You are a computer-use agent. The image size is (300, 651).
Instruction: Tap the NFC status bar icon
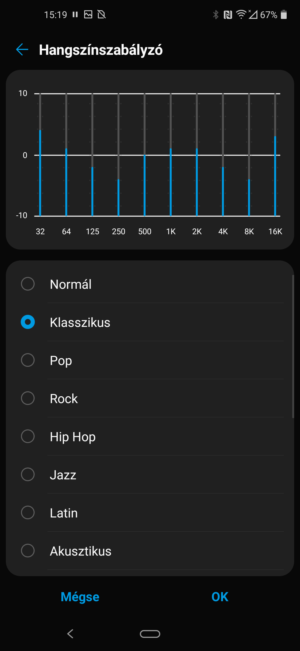click(x=228, y=14)
